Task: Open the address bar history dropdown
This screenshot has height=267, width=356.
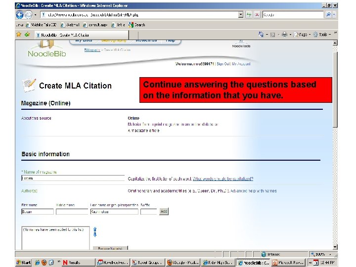Action: [241, 15]
